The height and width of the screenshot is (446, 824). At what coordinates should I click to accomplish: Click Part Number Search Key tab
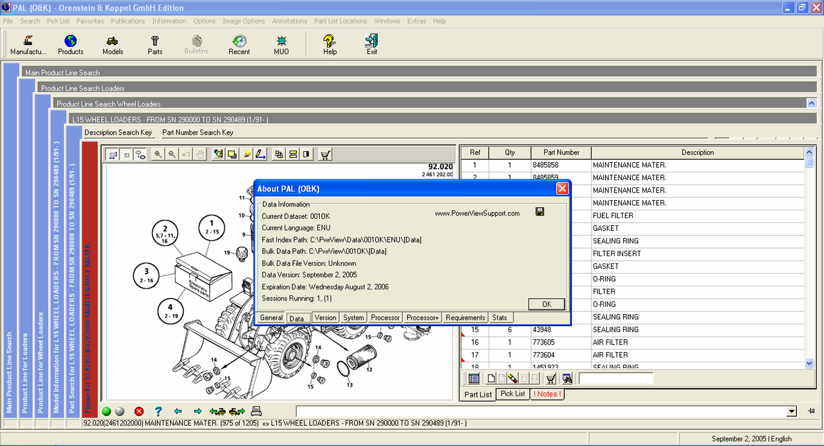[198, 133]
